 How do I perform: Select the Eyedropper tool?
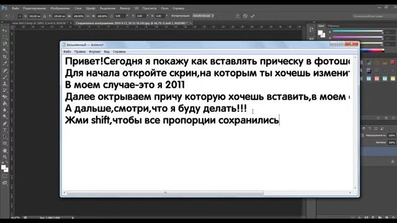point(5,63)
